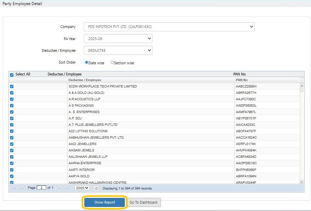Refresh the records grid

96,188
